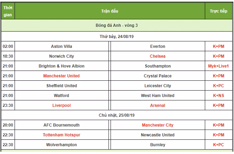234x154 pixels.
Task: Click the West Ham United cell
Action: point(158,96)
